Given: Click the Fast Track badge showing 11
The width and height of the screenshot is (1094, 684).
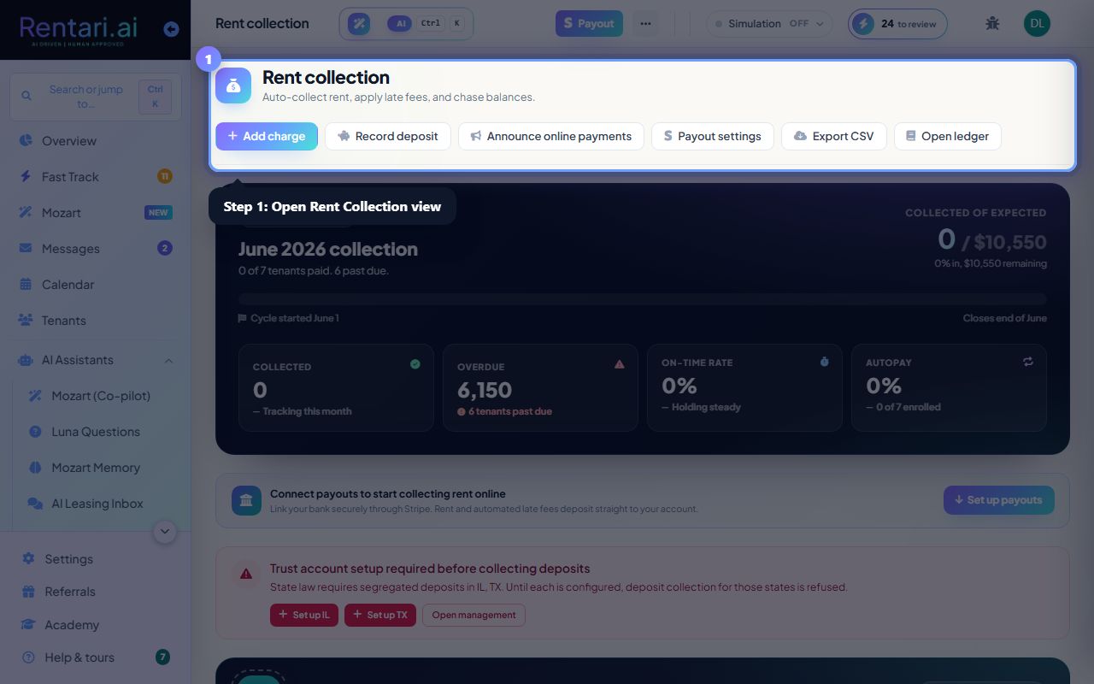Looking at the screenshot, I should 165,176.
